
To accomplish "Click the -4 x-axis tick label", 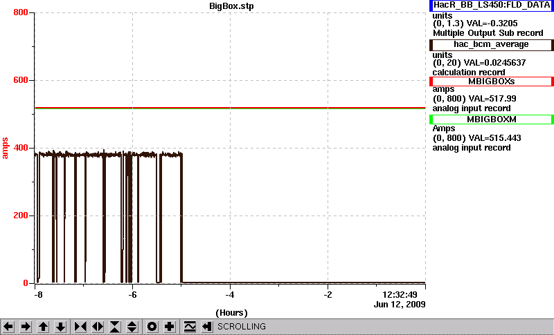I will click(230, 294).
